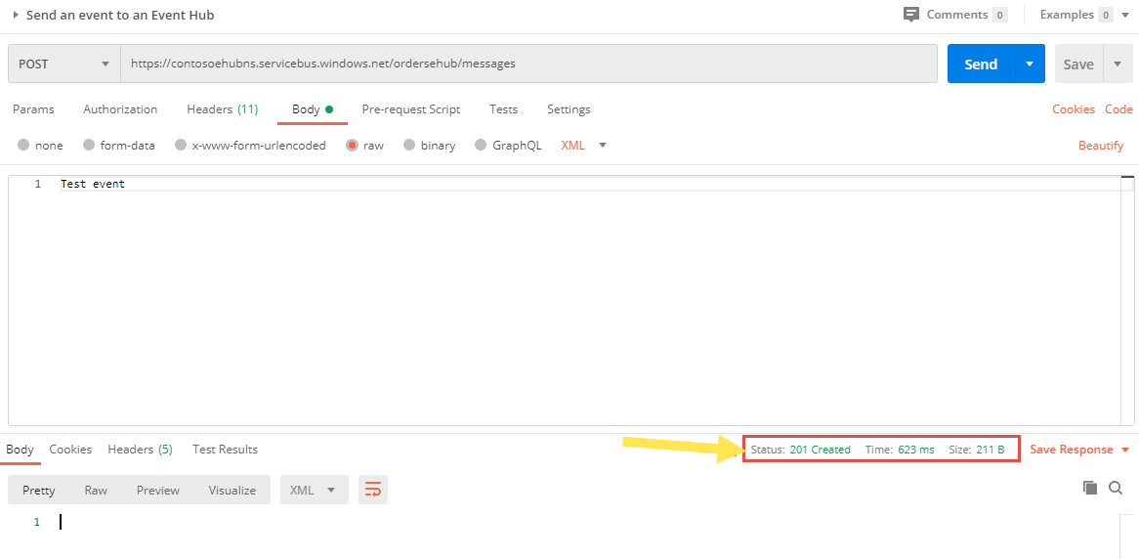Open the Tests tab
Screen dimensions: 1139x559
pyautogui.click(x=503, y=109)
